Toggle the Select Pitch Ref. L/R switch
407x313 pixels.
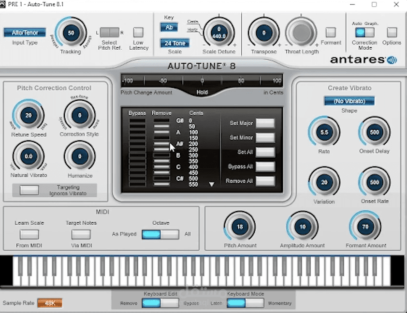[110, 33]
